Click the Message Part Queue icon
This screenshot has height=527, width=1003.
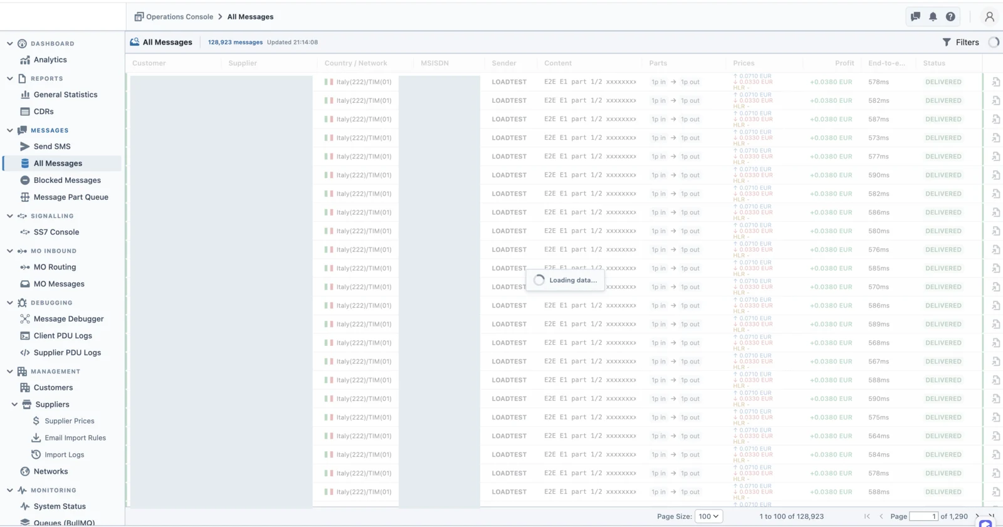click(x=25, y=197)
